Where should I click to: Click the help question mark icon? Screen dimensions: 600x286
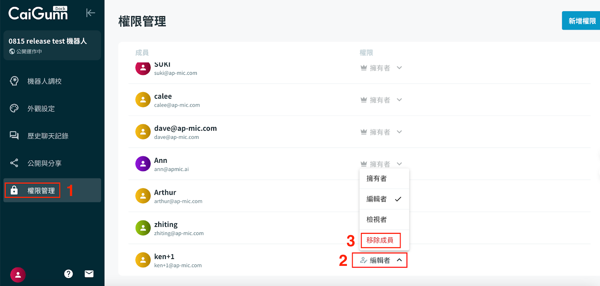[x=68, y=274]
